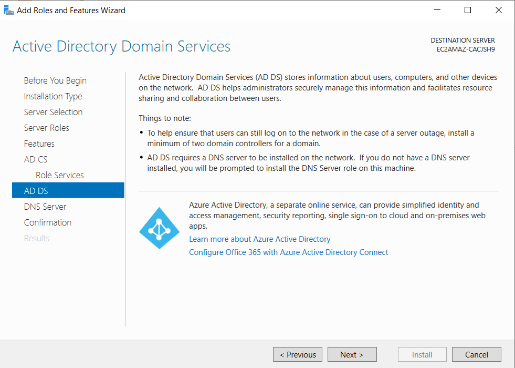Select the Before You Begin step
515x368 pixels.
(55, 80)
